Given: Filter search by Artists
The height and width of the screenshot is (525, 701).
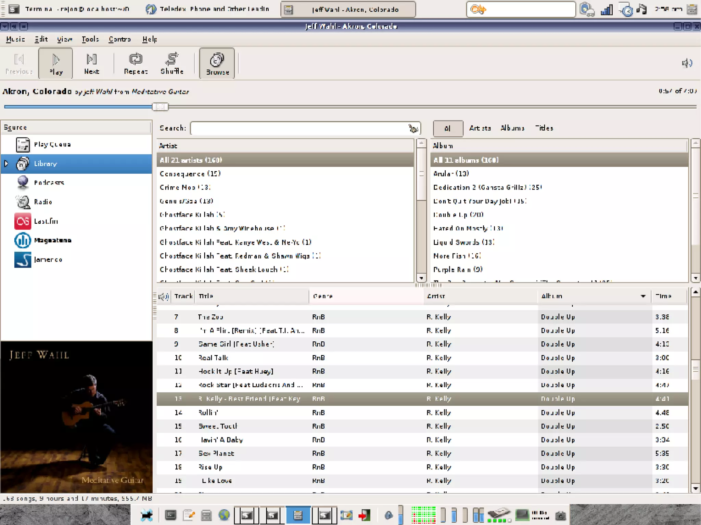Looking at the screenshot, I should click(x=480, y=128).
